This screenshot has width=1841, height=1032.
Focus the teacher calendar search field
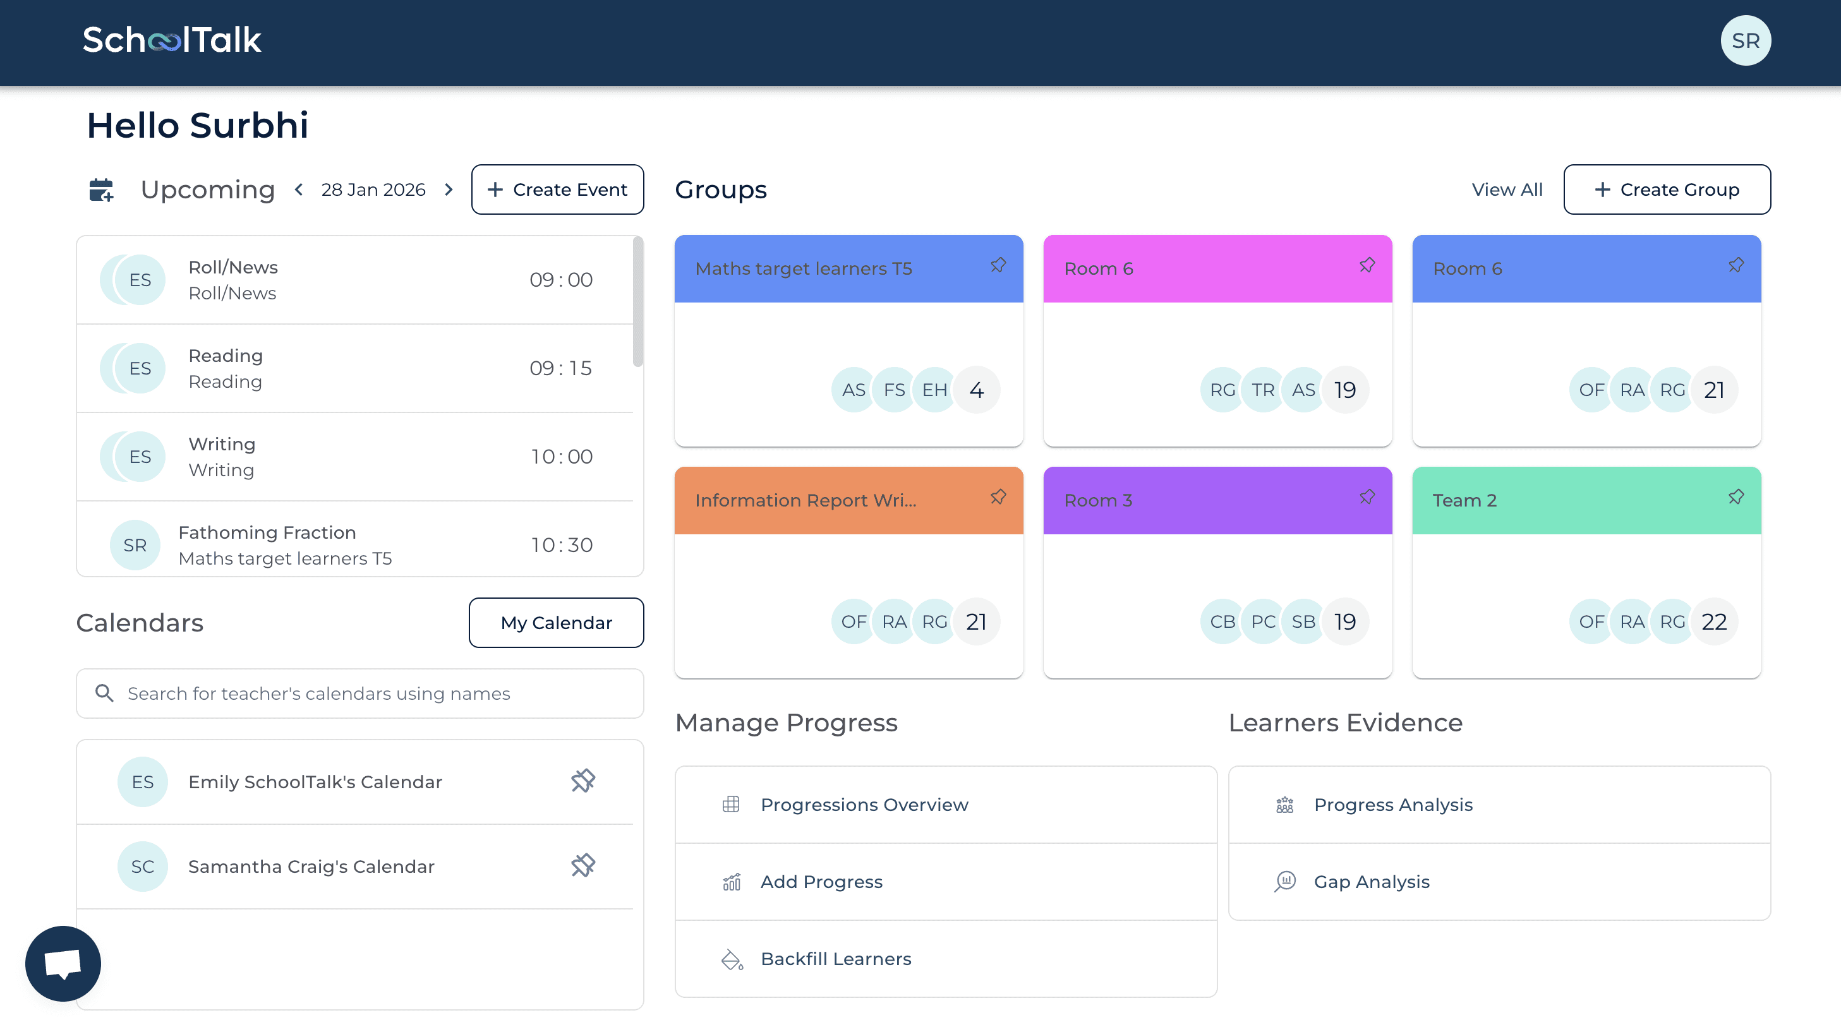pyautogui.click(x=371, y=693)
